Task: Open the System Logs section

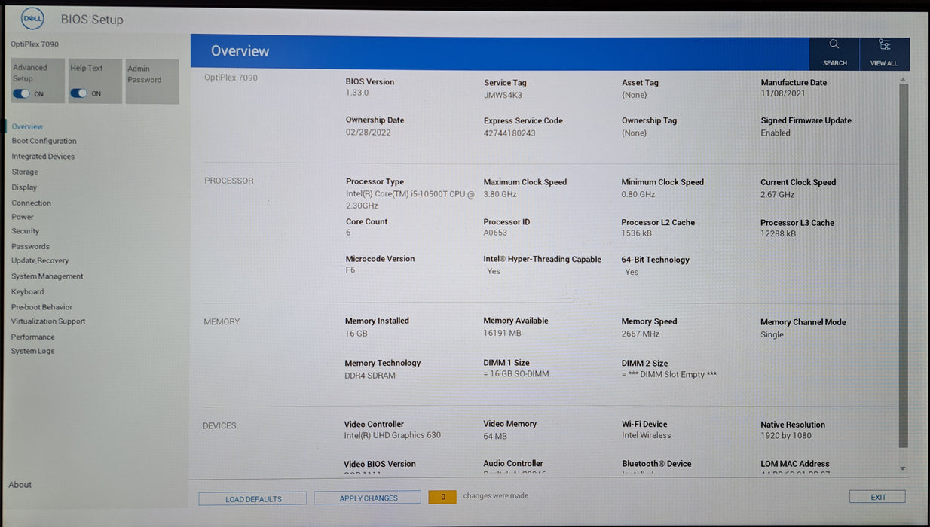Action: click(x=32, y=351)
